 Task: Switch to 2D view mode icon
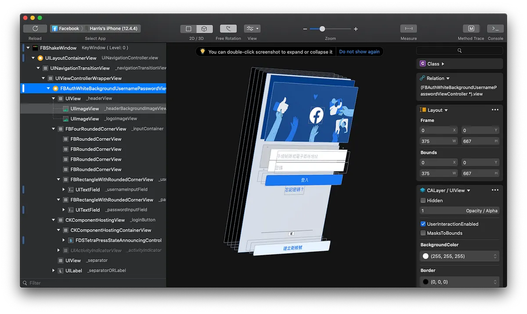pos(188,29)
